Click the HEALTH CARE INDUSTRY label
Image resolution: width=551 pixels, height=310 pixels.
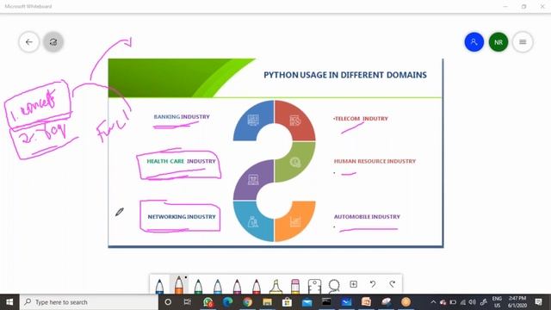[181, 161]
